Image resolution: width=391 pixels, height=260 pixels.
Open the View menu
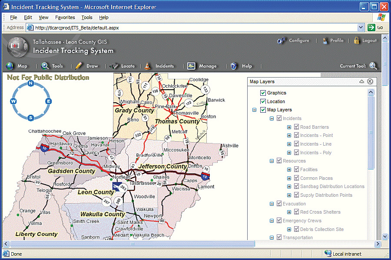click(x=43, y=17)
